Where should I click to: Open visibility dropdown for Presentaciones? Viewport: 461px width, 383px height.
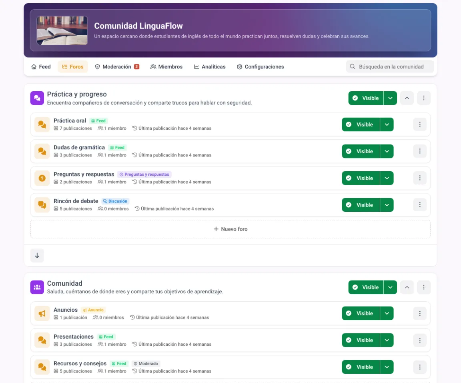[387, 340]
